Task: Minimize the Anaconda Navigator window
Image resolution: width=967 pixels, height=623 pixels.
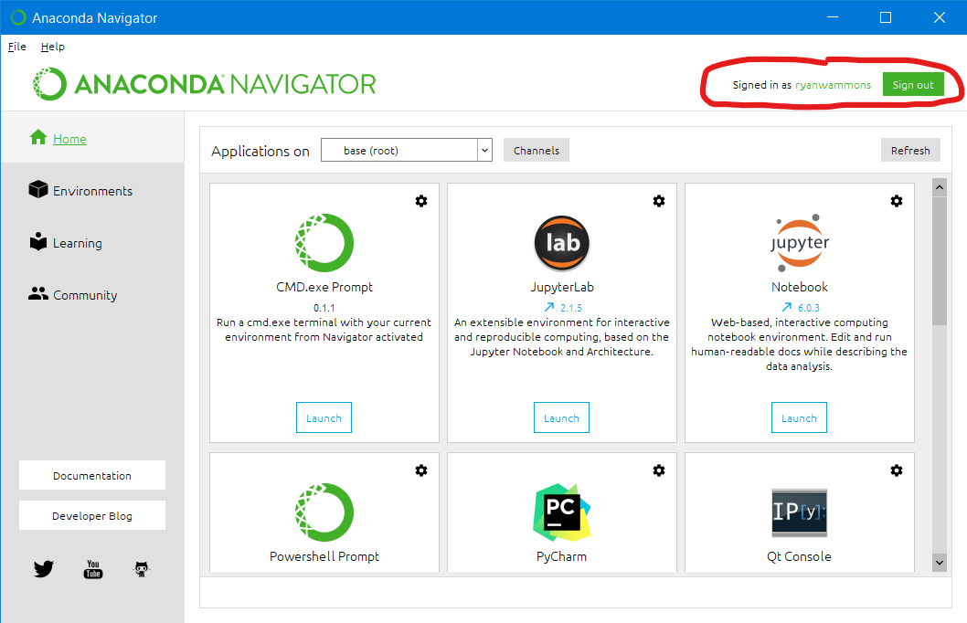Action: [x=833, y=17]
